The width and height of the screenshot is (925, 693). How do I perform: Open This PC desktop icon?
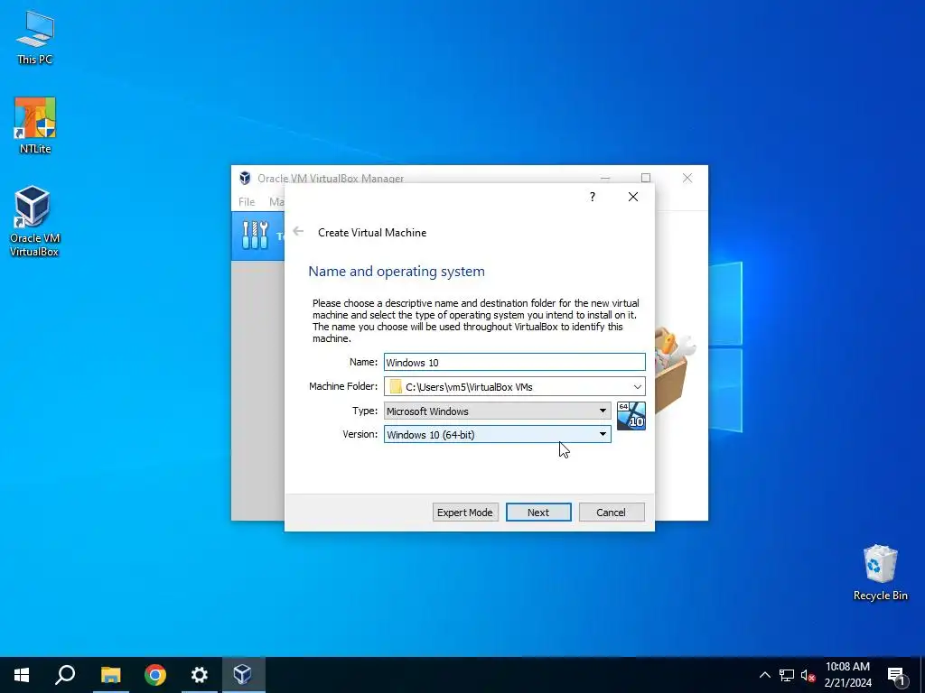35,38
